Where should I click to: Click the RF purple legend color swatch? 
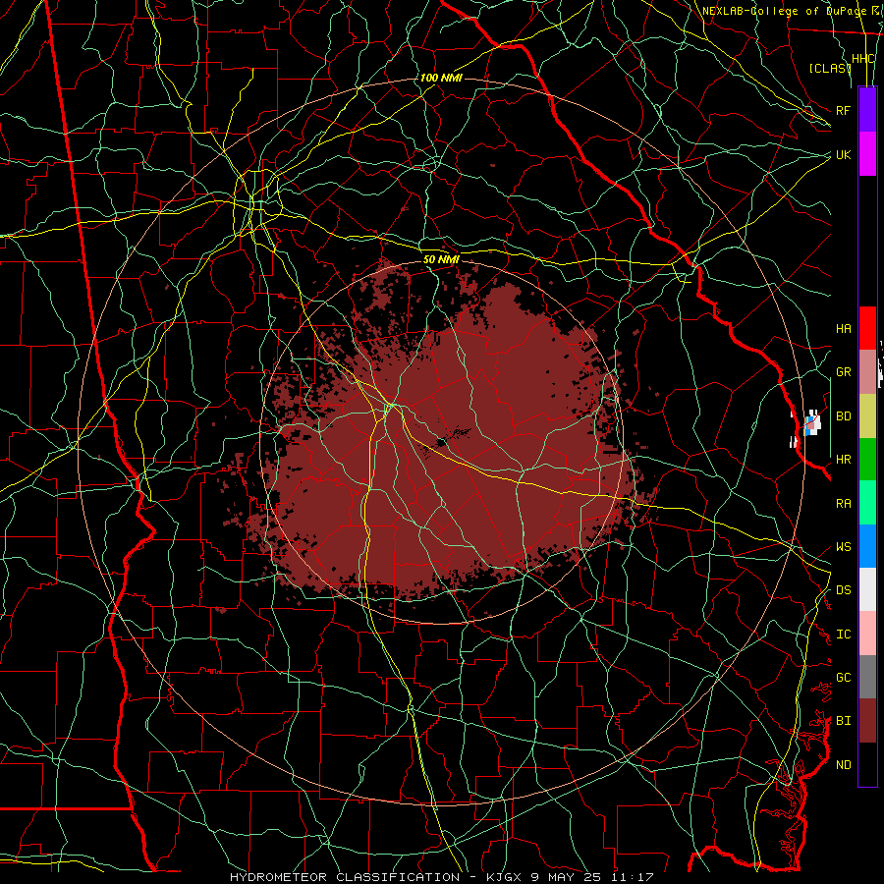pos(867,110)
